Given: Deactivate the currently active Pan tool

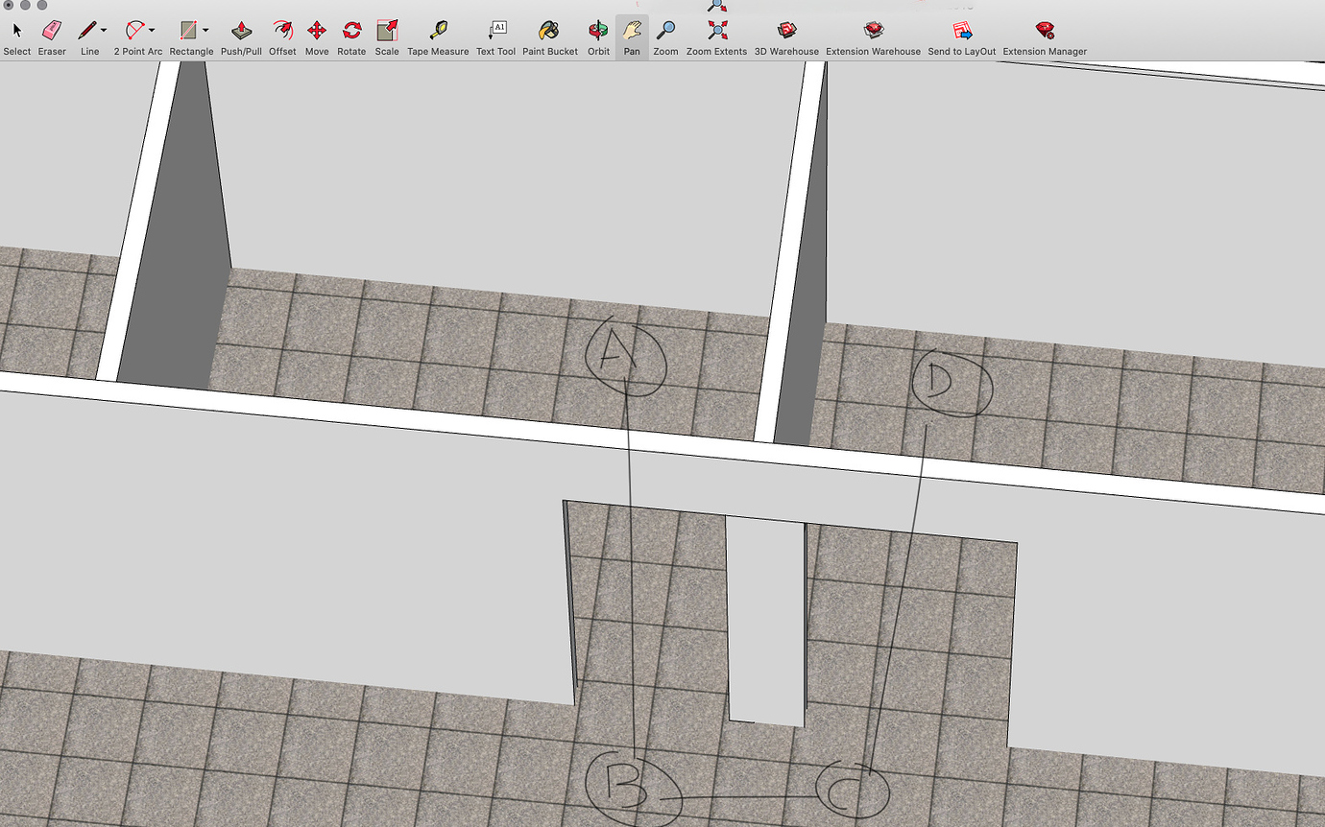Looking at the screenshot, I should point(632,29).
